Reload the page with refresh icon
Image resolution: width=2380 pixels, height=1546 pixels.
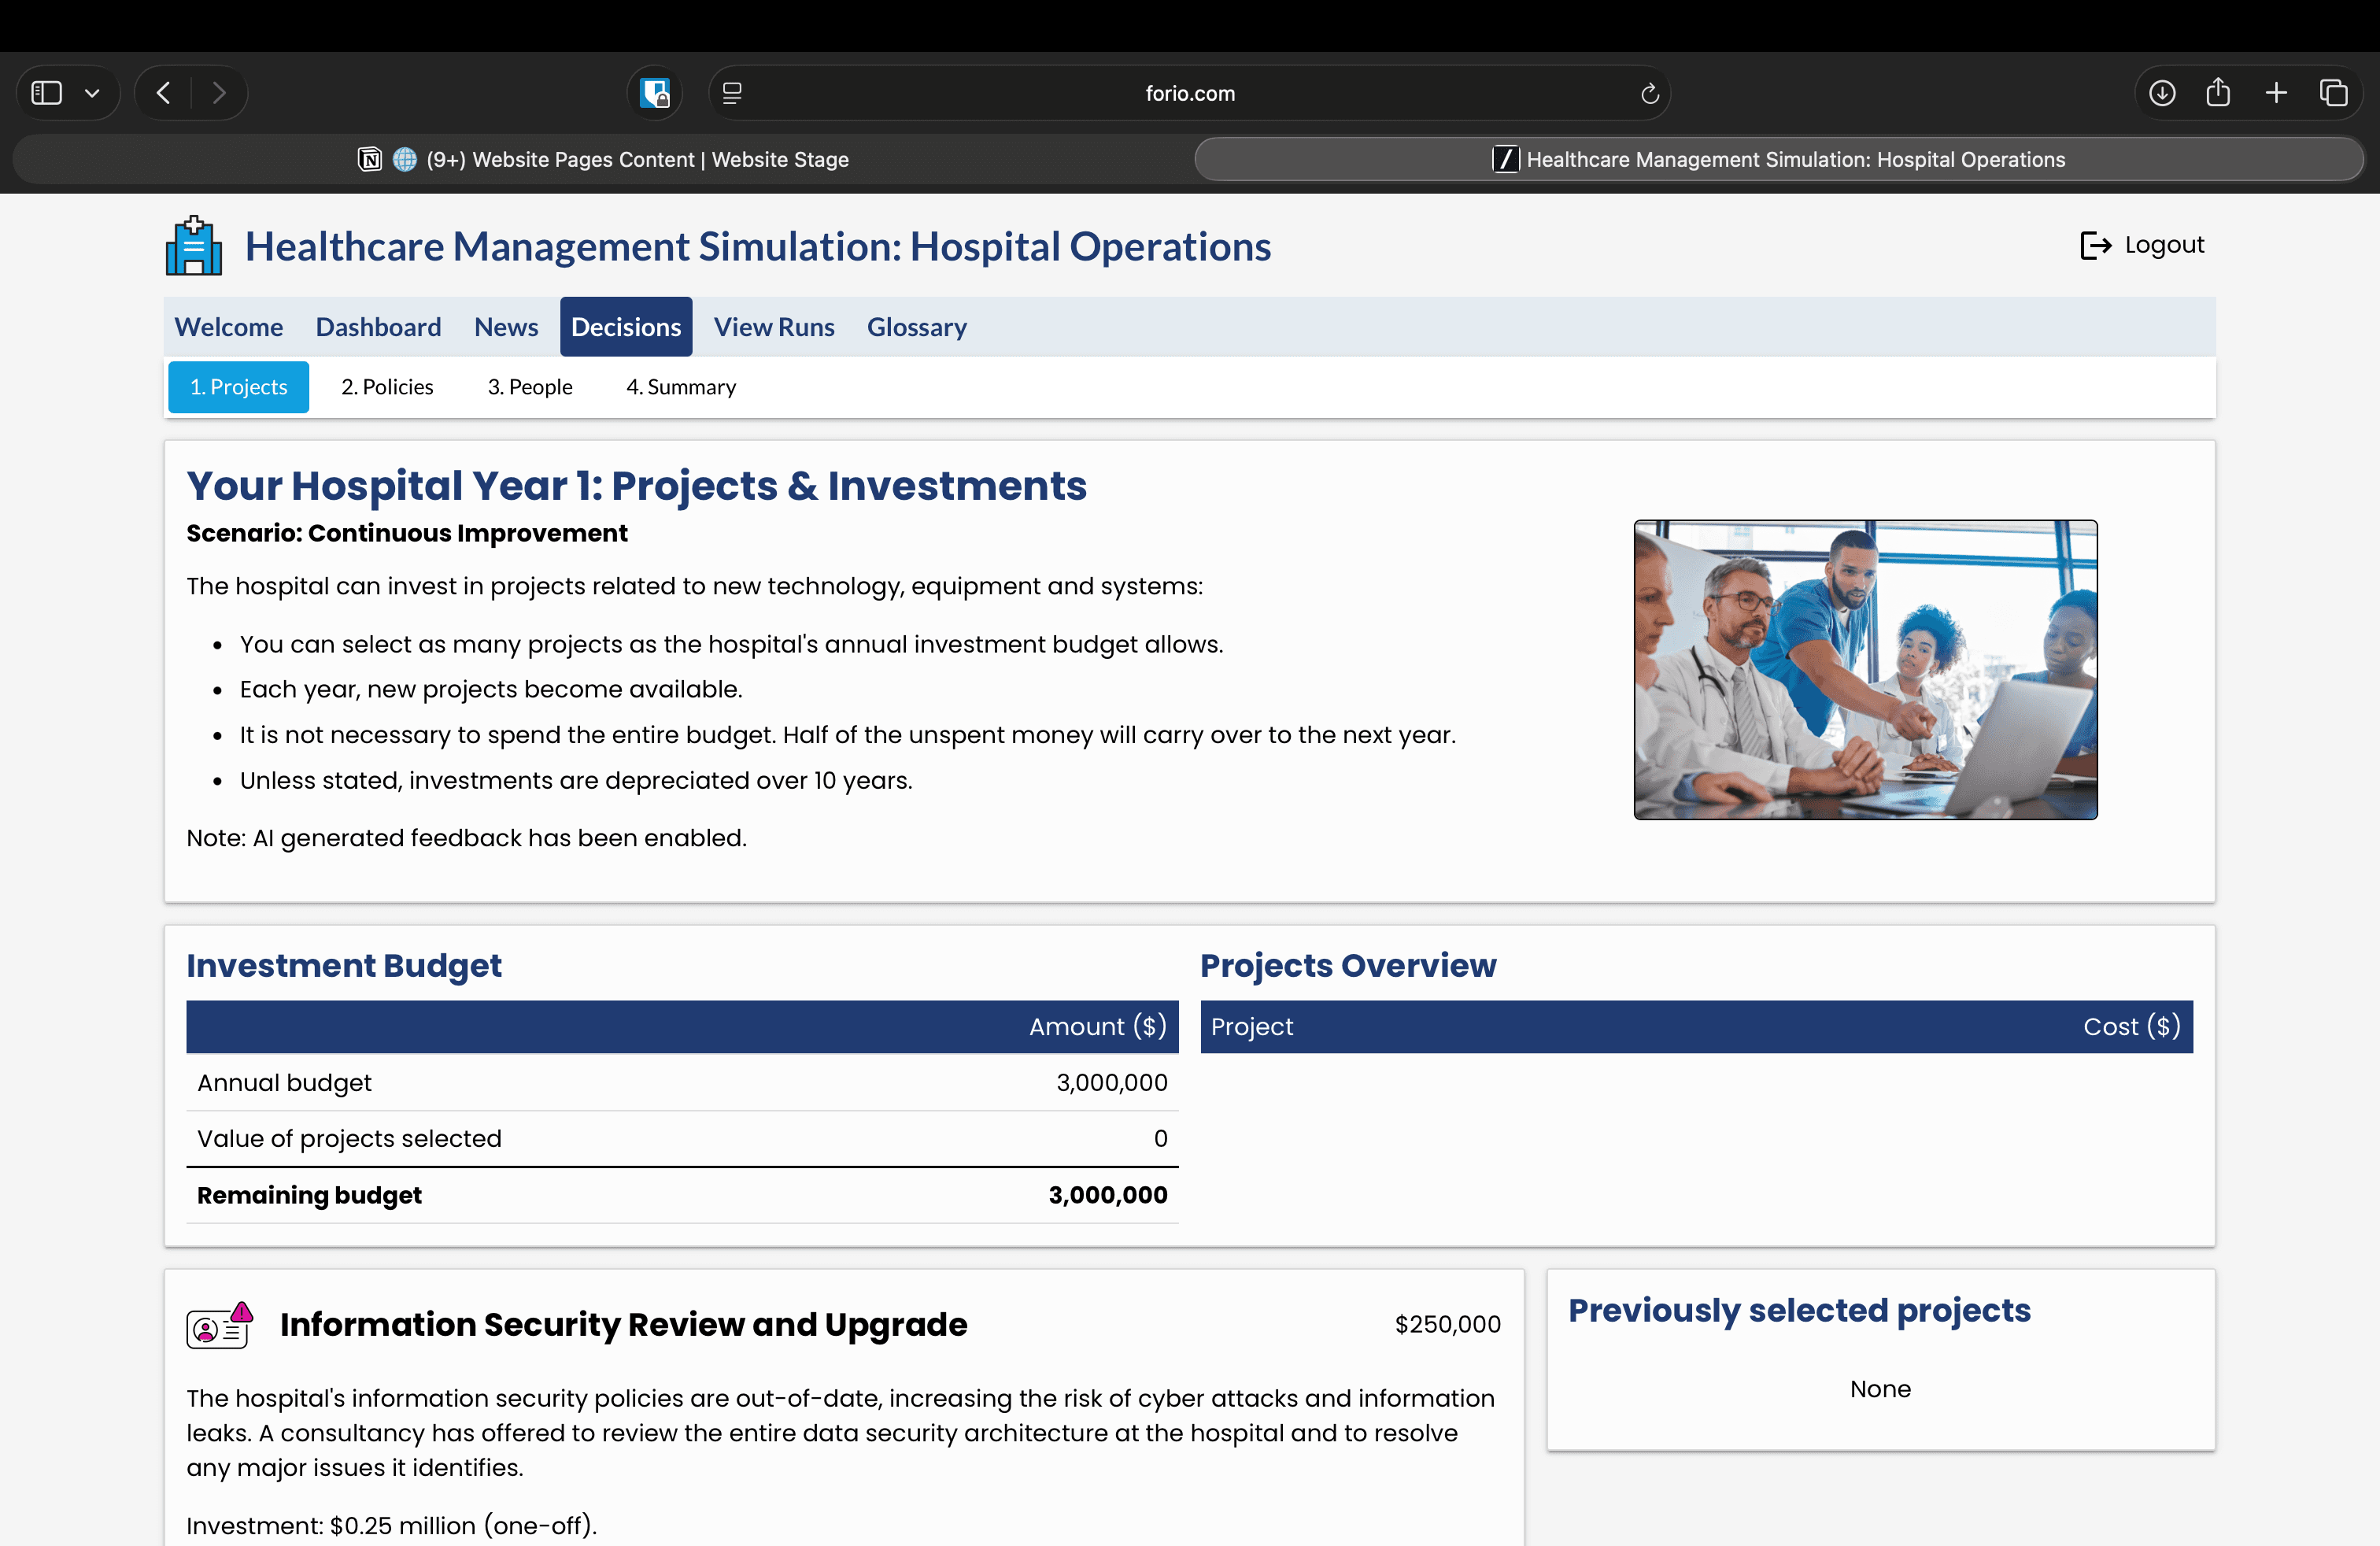(1650, 93)
